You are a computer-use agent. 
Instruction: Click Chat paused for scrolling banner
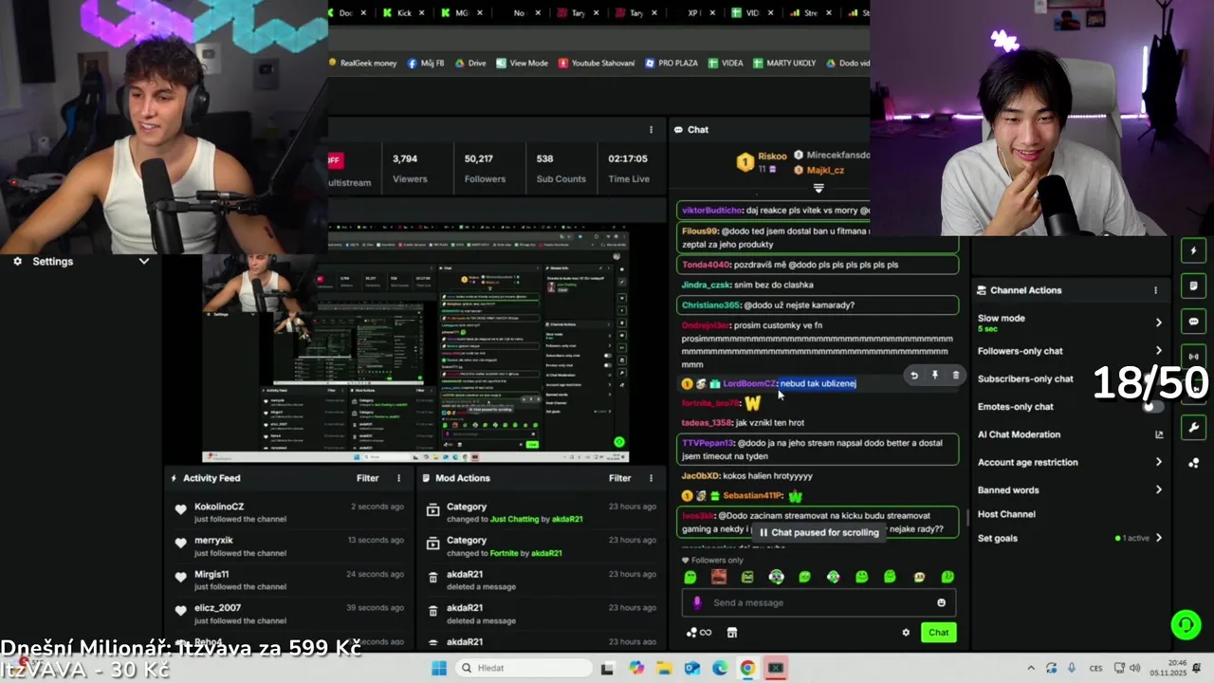pos(820,533)
